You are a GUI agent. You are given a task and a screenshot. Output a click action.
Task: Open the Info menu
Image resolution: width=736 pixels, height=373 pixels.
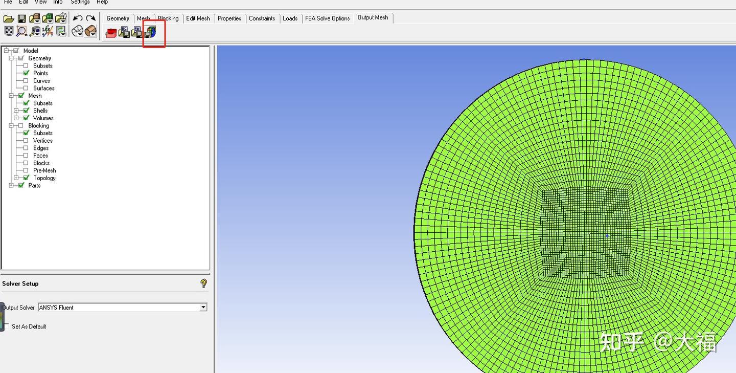click(58, 2)
